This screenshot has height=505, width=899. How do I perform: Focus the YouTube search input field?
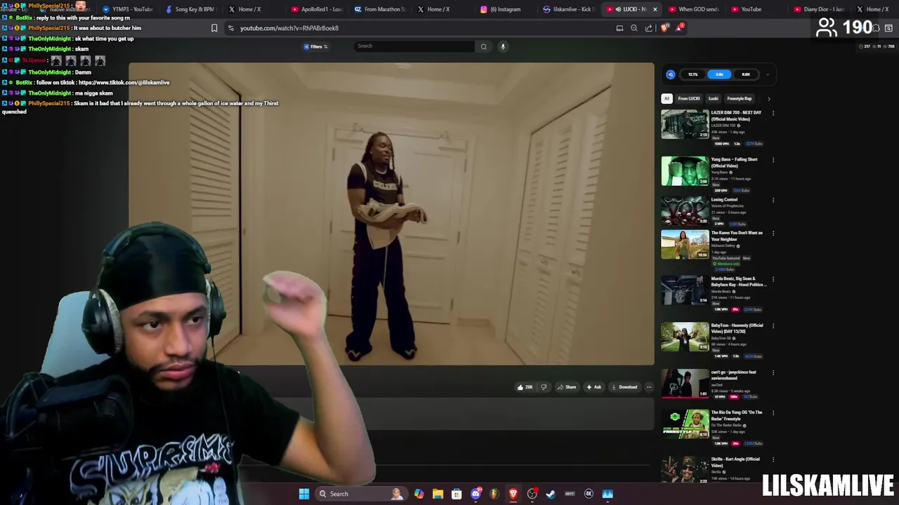414,46
